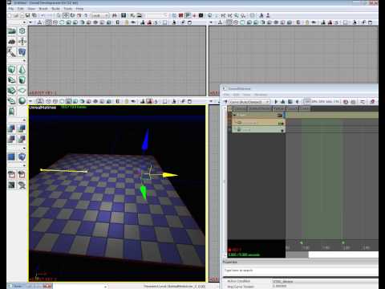The image size is (385, 289).
Task: Open the top-right viewport options arrow
Action: click(211, 22)
